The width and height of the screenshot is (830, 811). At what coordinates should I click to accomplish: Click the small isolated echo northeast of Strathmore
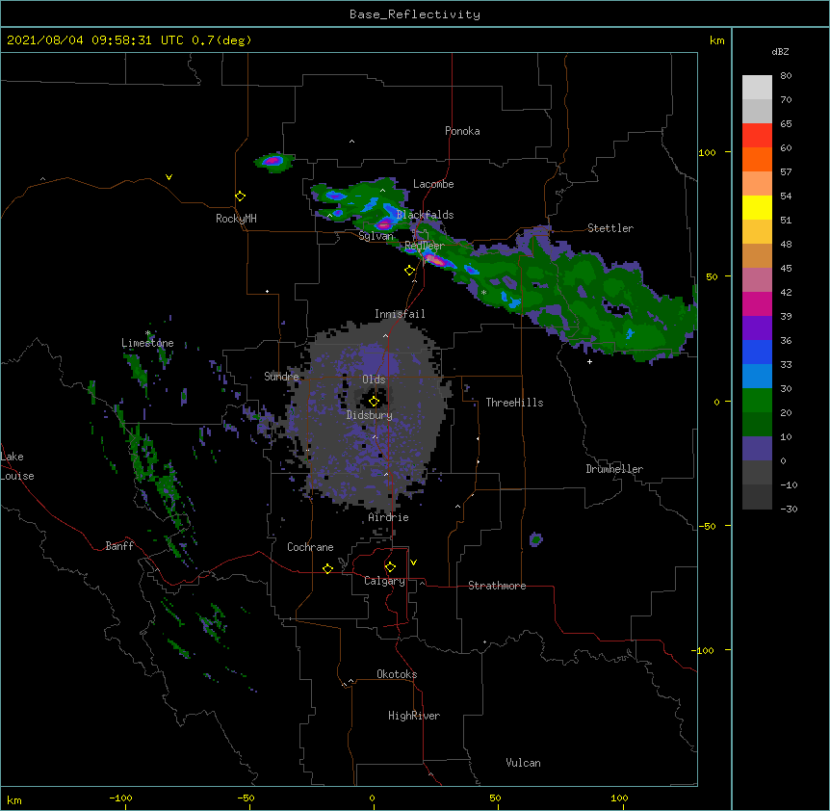click(x=535, y=539)
